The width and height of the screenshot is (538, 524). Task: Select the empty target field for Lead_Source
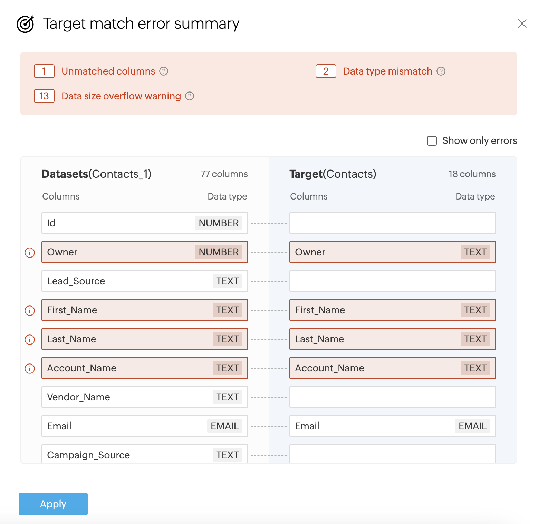point(392,281)
